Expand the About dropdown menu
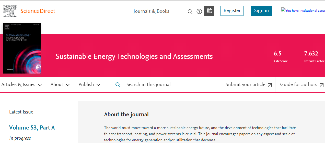325x143 pixels. (x=60, y=85)
